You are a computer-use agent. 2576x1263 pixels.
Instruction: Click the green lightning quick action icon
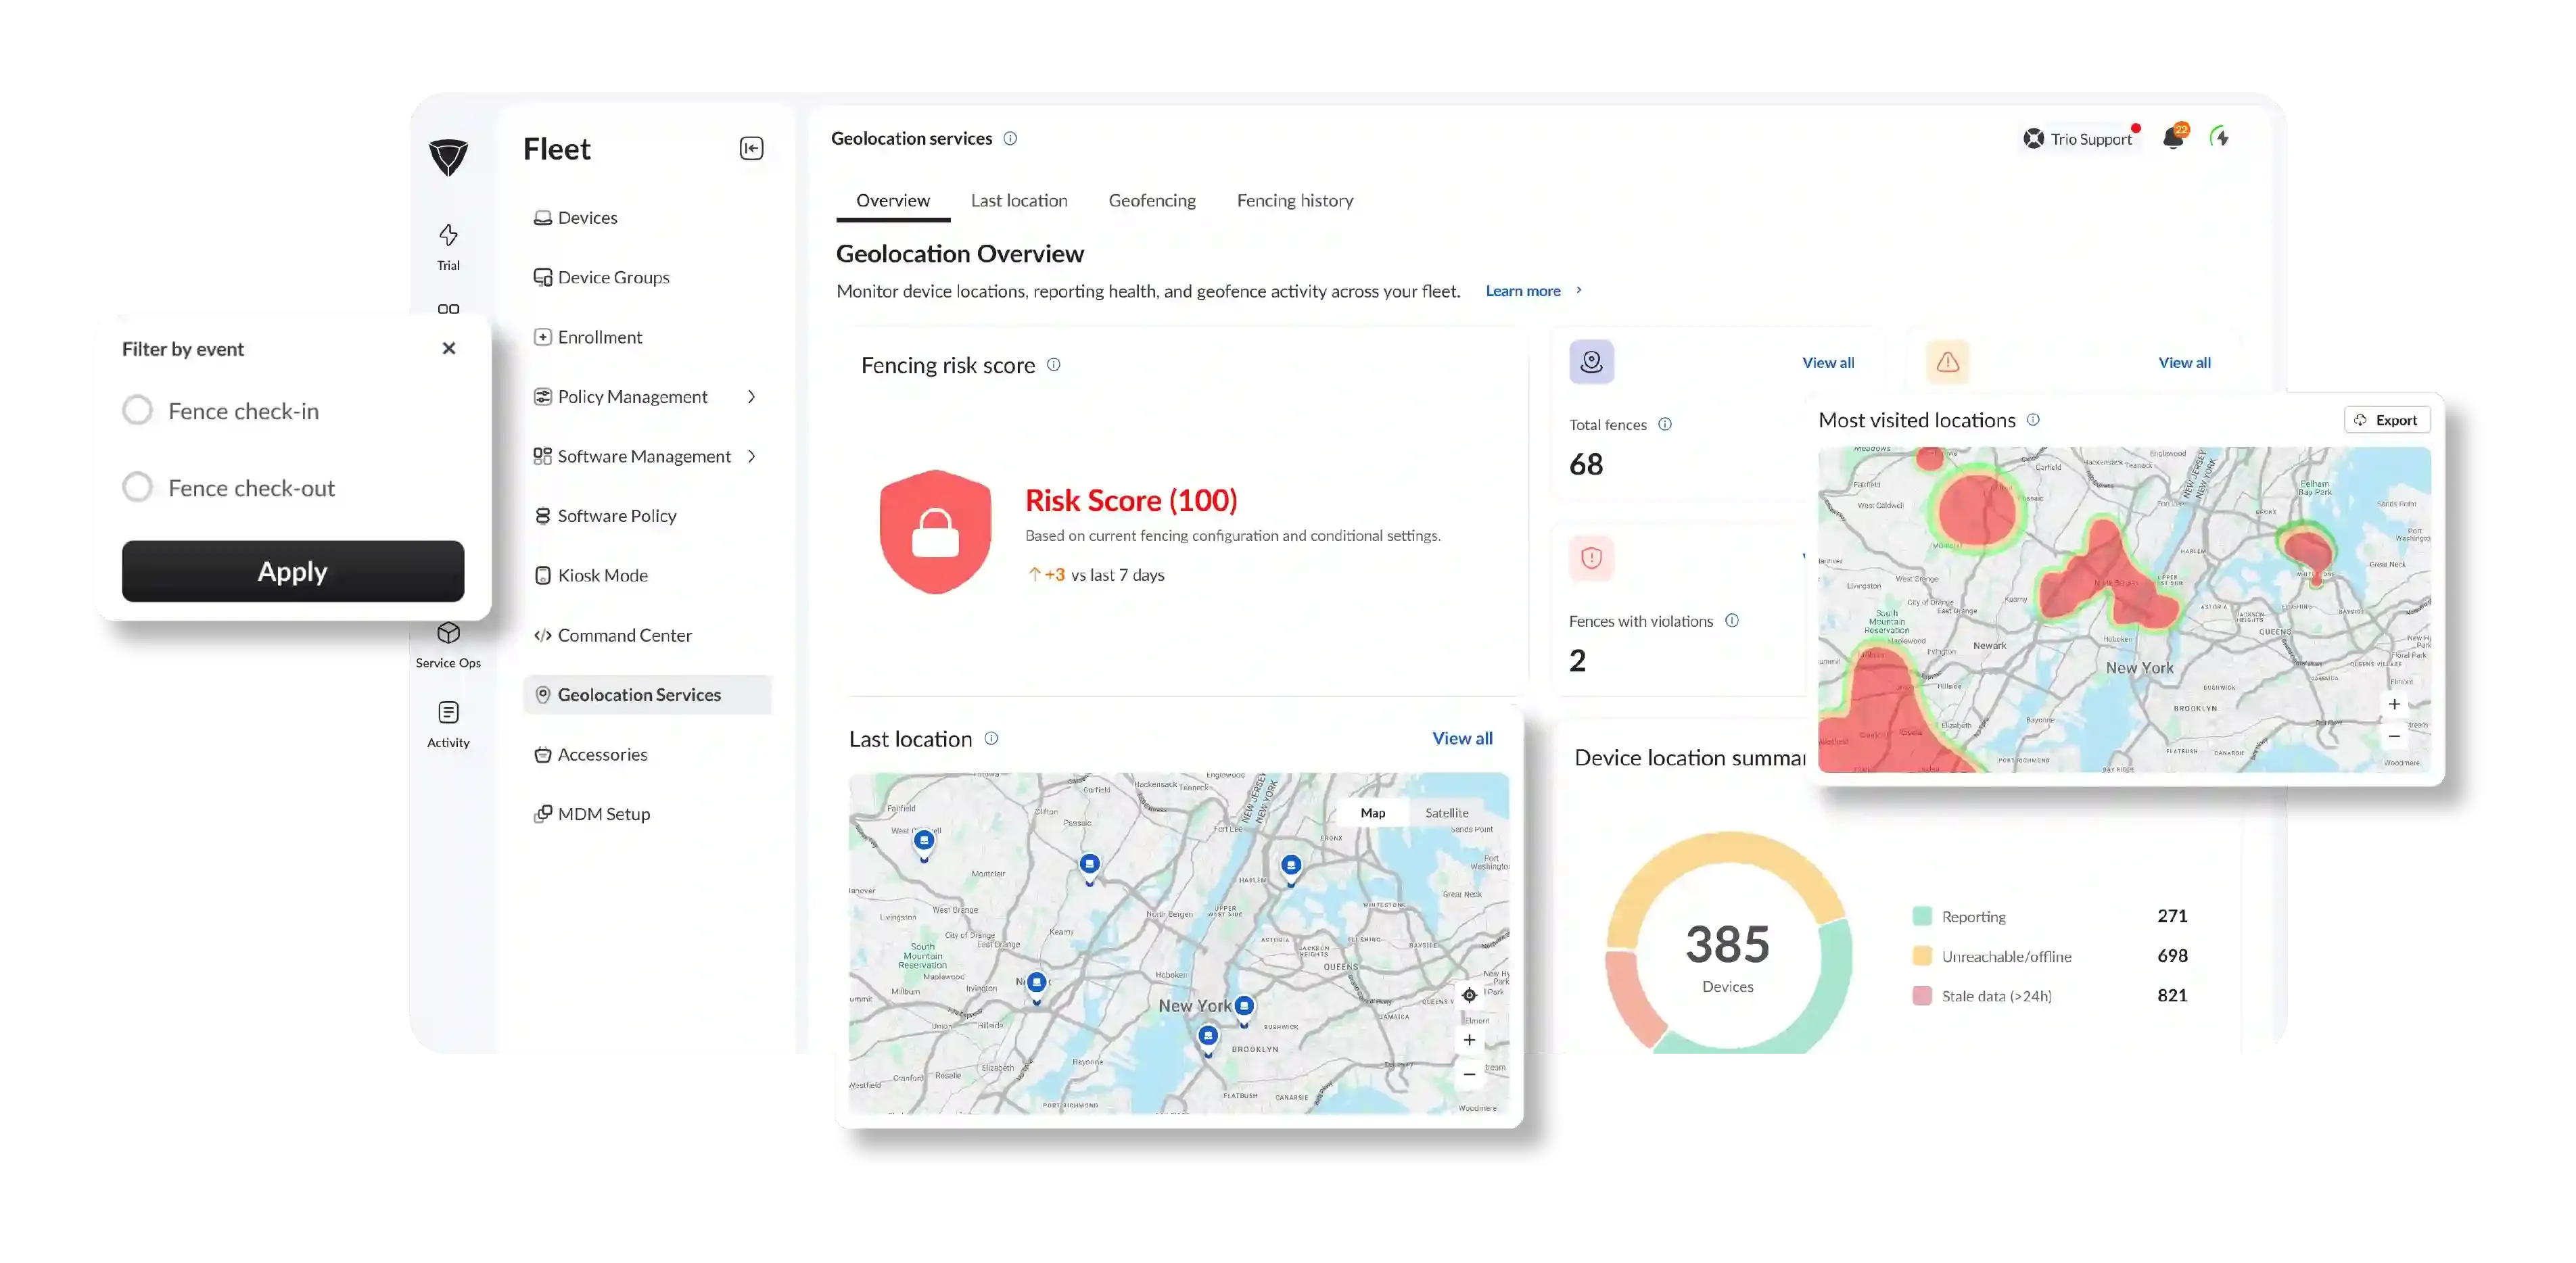point(2220,137)
